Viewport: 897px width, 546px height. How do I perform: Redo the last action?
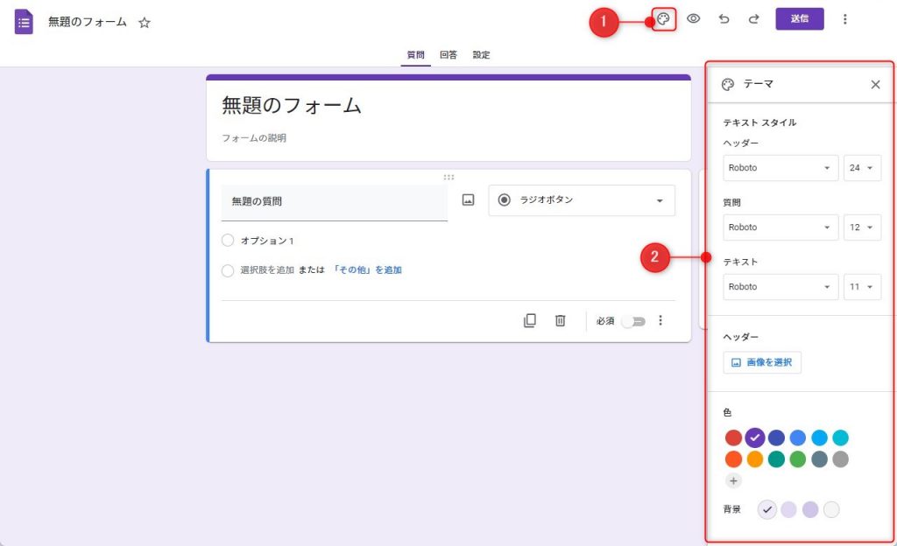click(x=754, y=19)
